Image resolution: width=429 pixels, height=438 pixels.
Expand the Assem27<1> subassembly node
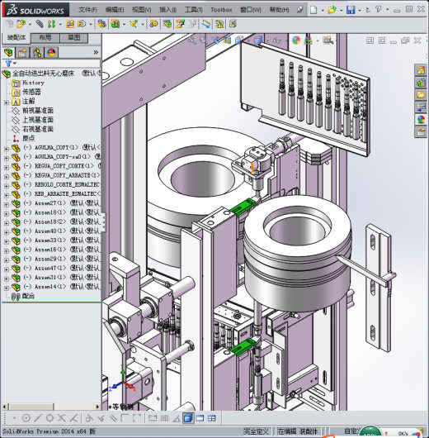coord(6,204)
